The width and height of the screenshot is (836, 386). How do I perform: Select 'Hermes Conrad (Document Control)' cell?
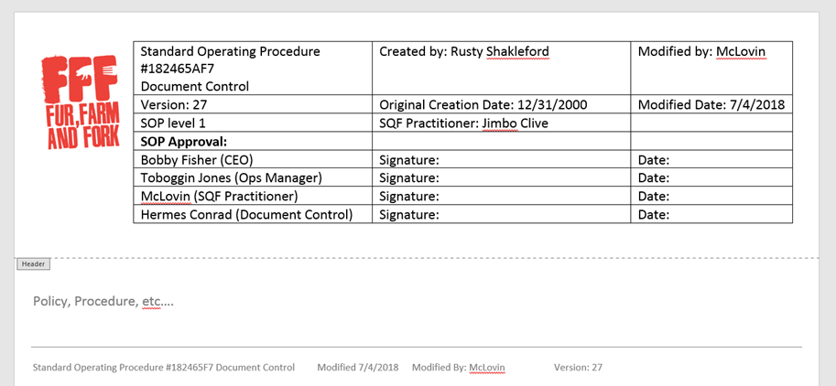[253, 215]
